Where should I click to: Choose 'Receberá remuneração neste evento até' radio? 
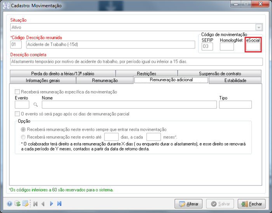[24, 137]
